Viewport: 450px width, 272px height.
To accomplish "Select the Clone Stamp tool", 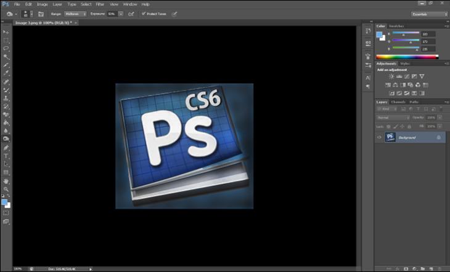I will (6, 98).
